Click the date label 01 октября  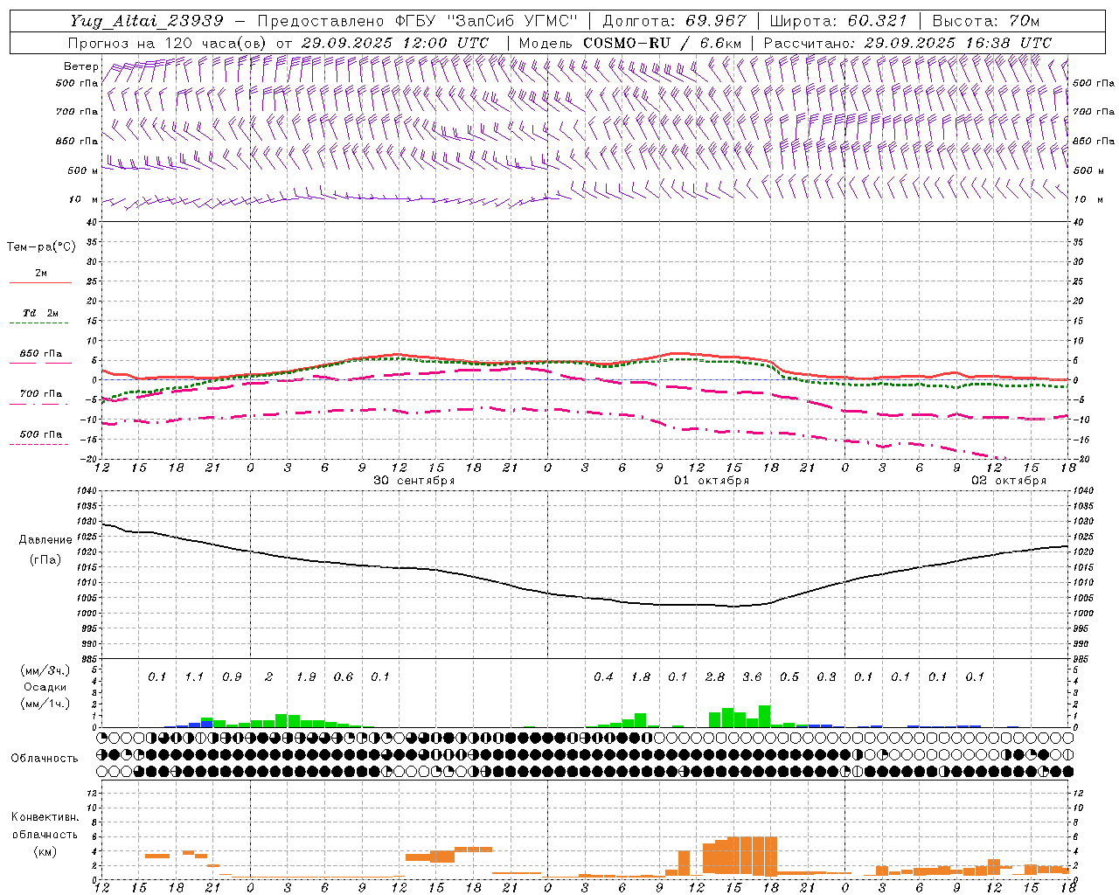click(712, 481)
